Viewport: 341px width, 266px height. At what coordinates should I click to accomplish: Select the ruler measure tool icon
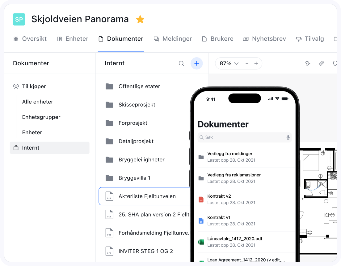click(322, 63)
